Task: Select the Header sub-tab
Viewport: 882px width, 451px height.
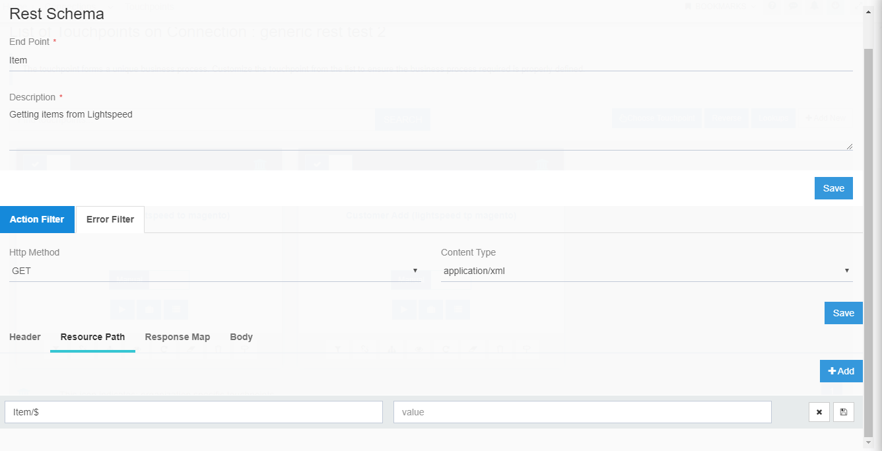Action: (25, 337)
